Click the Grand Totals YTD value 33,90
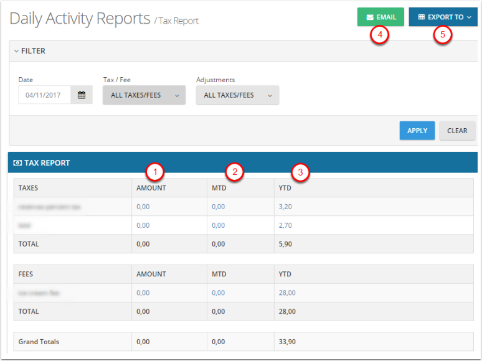 tap(287, 342)
